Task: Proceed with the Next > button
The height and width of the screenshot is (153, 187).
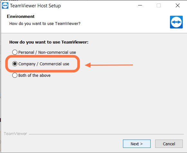Action: [137, 144]
